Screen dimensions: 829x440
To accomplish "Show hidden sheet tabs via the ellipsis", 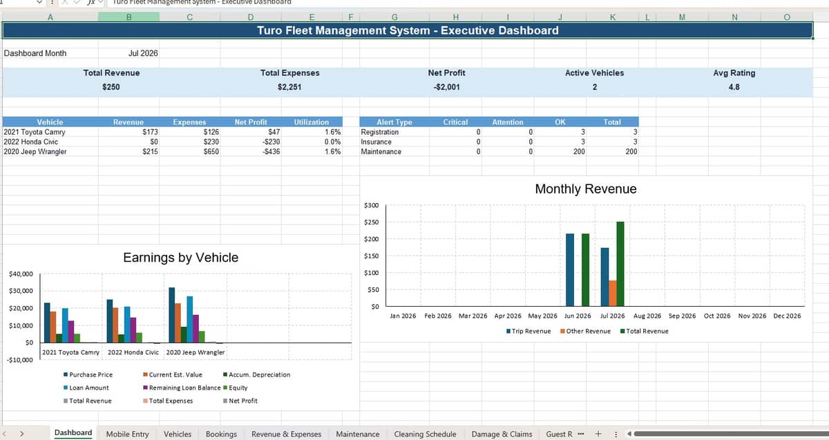I will 582,434.
